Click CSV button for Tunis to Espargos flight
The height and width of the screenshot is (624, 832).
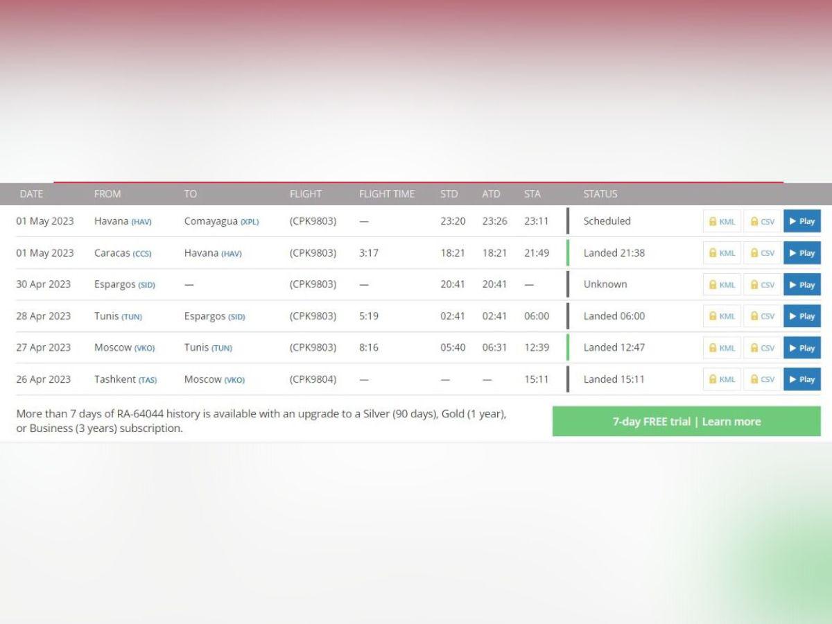coord(762,316)
